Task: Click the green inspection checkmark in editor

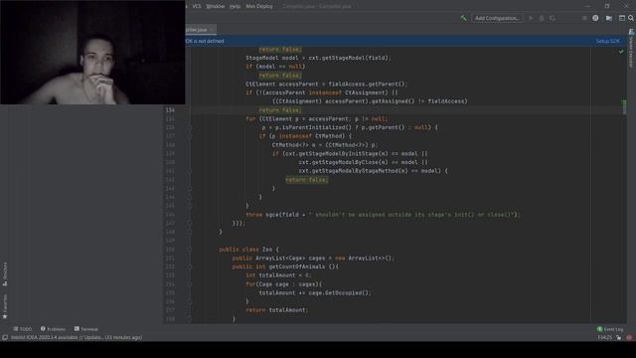Action: tap(621, 51)
